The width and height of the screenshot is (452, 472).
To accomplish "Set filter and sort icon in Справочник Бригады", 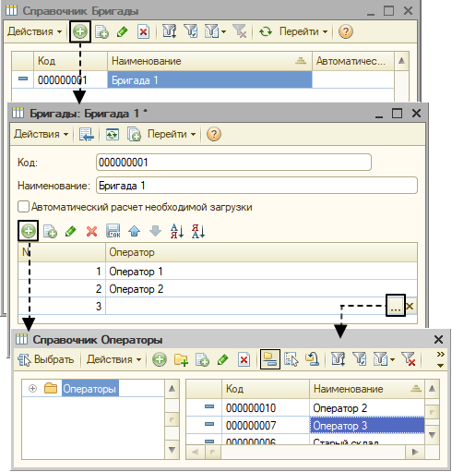I will tap(170, 31).
